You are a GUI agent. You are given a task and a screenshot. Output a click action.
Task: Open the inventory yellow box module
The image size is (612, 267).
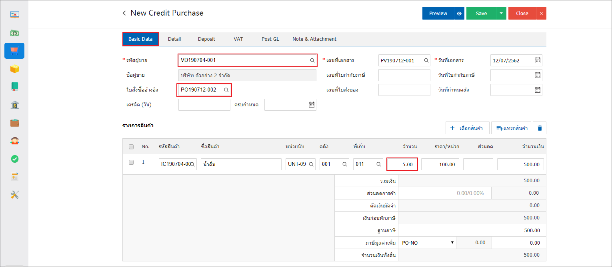coord(15,69)
